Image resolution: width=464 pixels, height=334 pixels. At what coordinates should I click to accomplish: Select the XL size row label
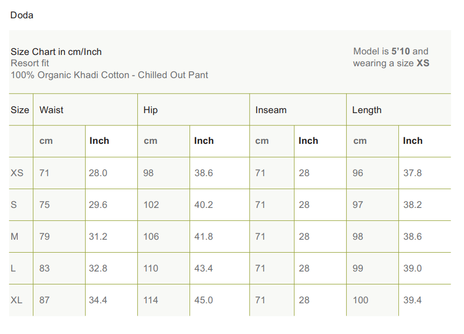(x=17, y=300)
